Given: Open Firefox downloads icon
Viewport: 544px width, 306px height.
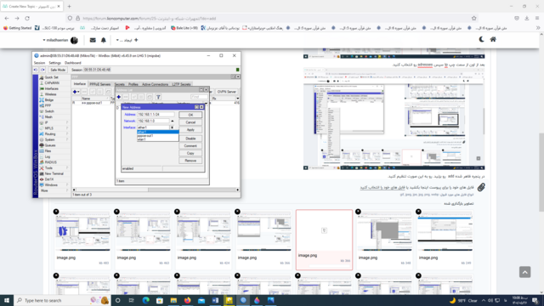Looking at the screenshot, I should (527, 19).
